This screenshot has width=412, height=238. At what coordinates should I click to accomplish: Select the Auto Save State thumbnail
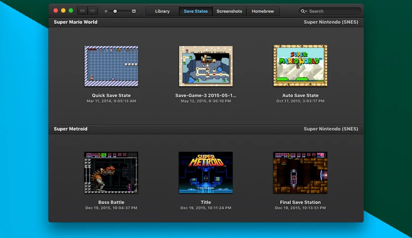coord(300,65)
